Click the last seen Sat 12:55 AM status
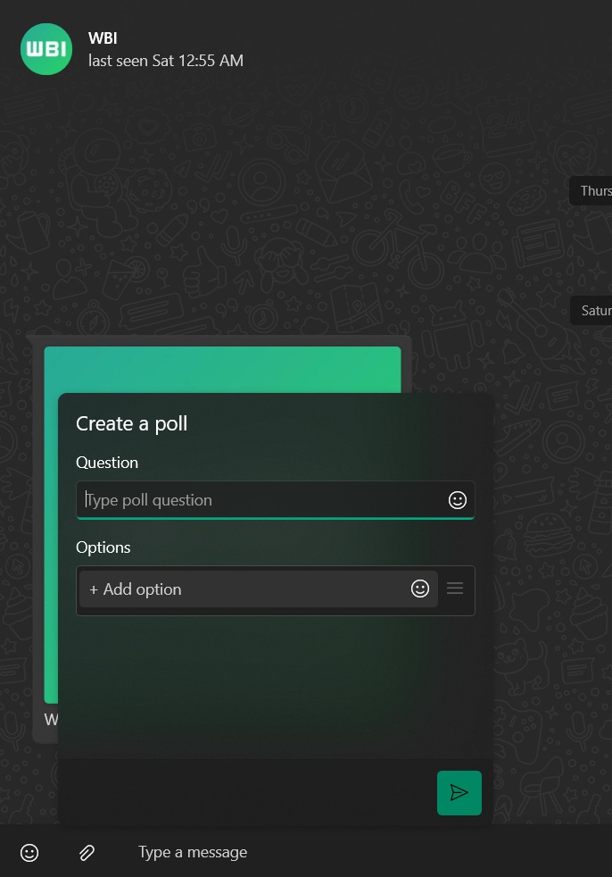The image size is (612, 877). coord(165,61)
